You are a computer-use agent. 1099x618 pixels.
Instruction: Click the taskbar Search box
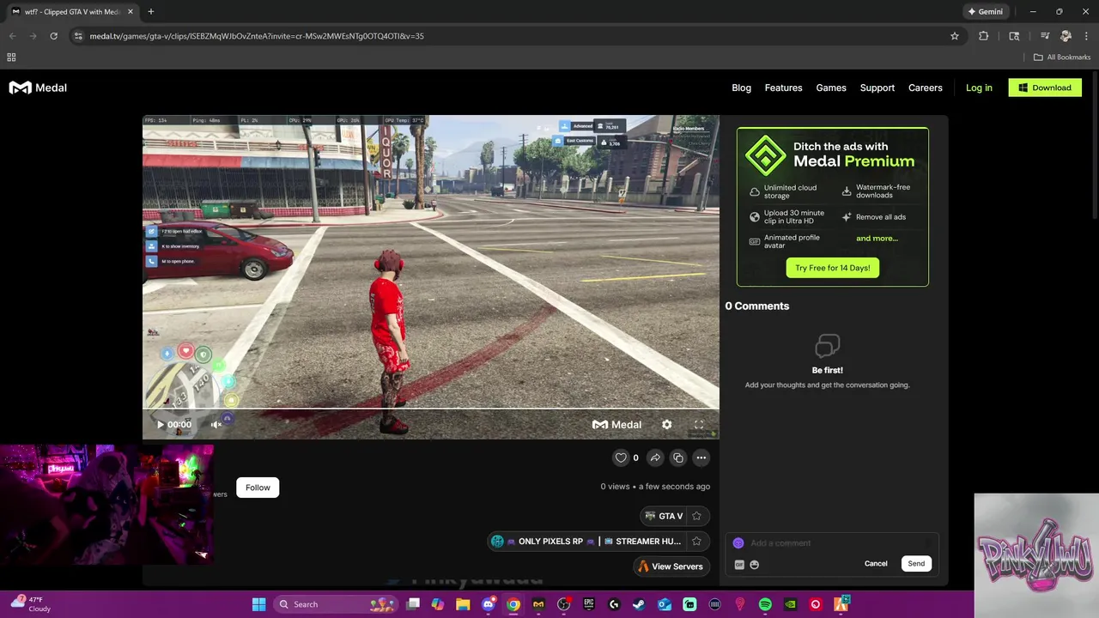(x=337, y=604)
